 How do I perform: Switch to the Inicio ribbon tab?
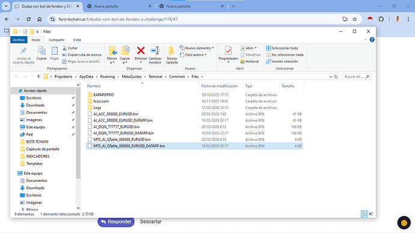[35, 40]
